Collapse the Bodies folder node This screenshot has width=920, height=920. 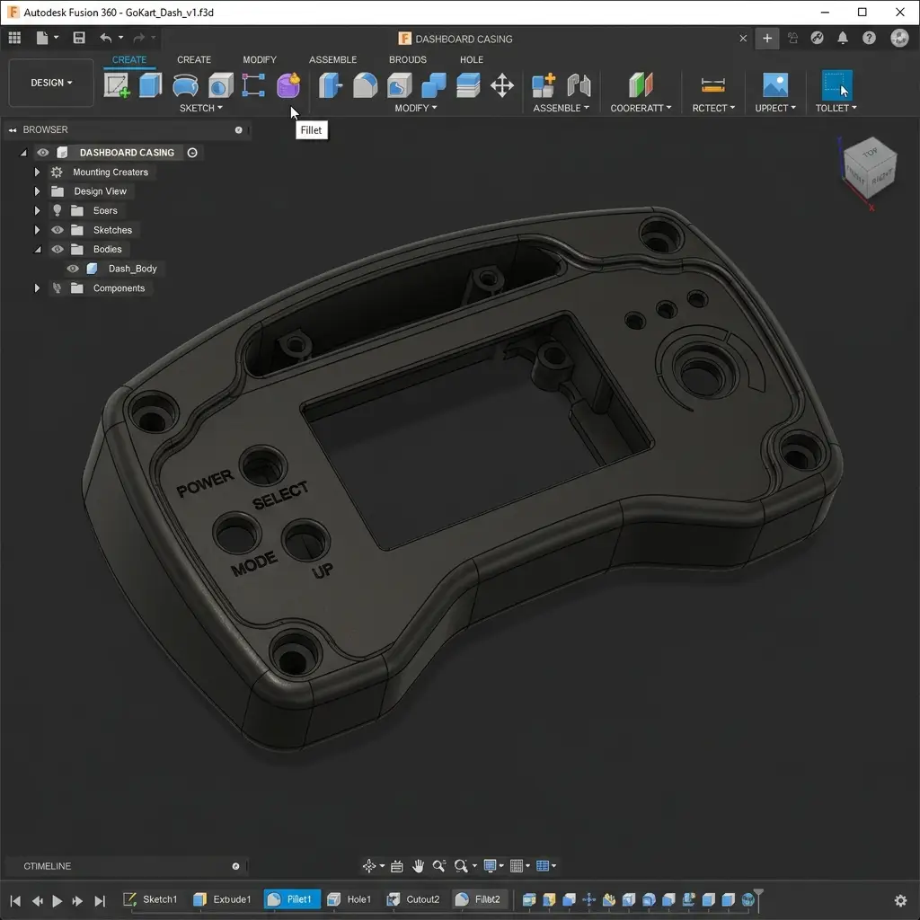tap(37, 250)
